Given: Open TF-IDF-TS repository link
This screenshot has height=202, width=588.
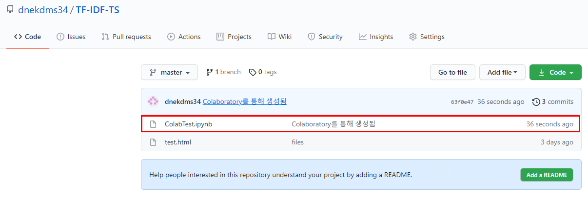Looking at the screenshot, I should pos(98,9).
